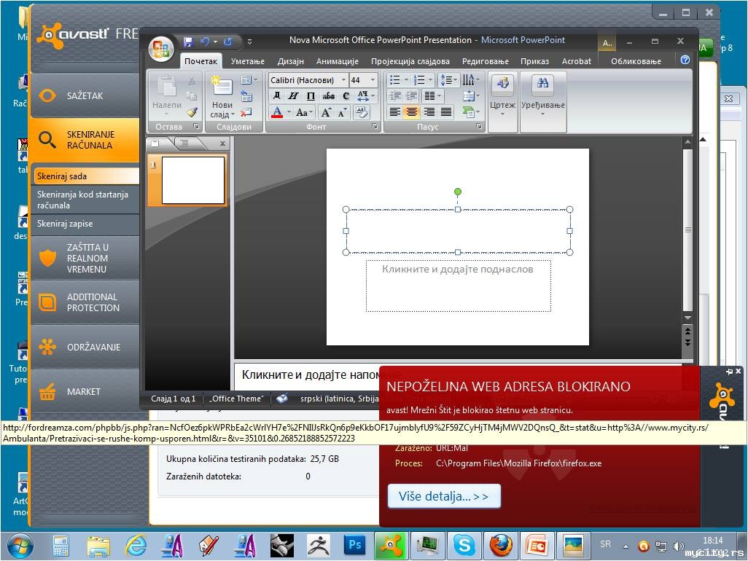The height and width of the screenshot is (561, 748).
Task: Open SAŽETAK section in avast window
Action: [85, 95]
